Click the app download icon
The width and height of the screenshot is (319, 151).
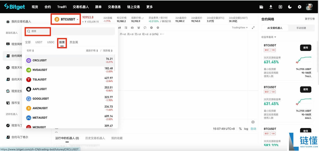tap(271, 7)
